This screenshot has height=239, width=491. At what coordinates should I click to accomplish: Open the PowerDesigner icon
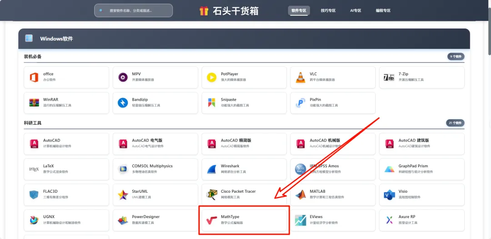tap(123, 220)
